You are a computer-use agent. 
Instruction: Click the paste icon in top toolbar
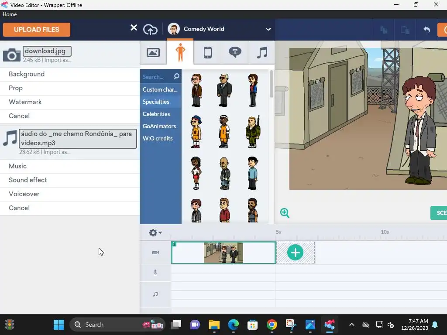(405, 30)
